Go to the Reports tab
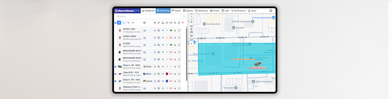 (x=188, y=11)
